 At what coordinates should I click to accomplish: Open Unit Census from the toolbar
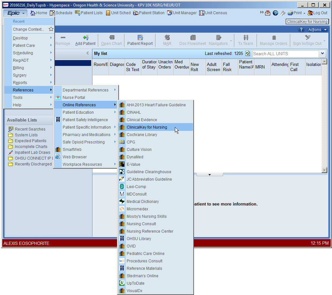(213, 13)
